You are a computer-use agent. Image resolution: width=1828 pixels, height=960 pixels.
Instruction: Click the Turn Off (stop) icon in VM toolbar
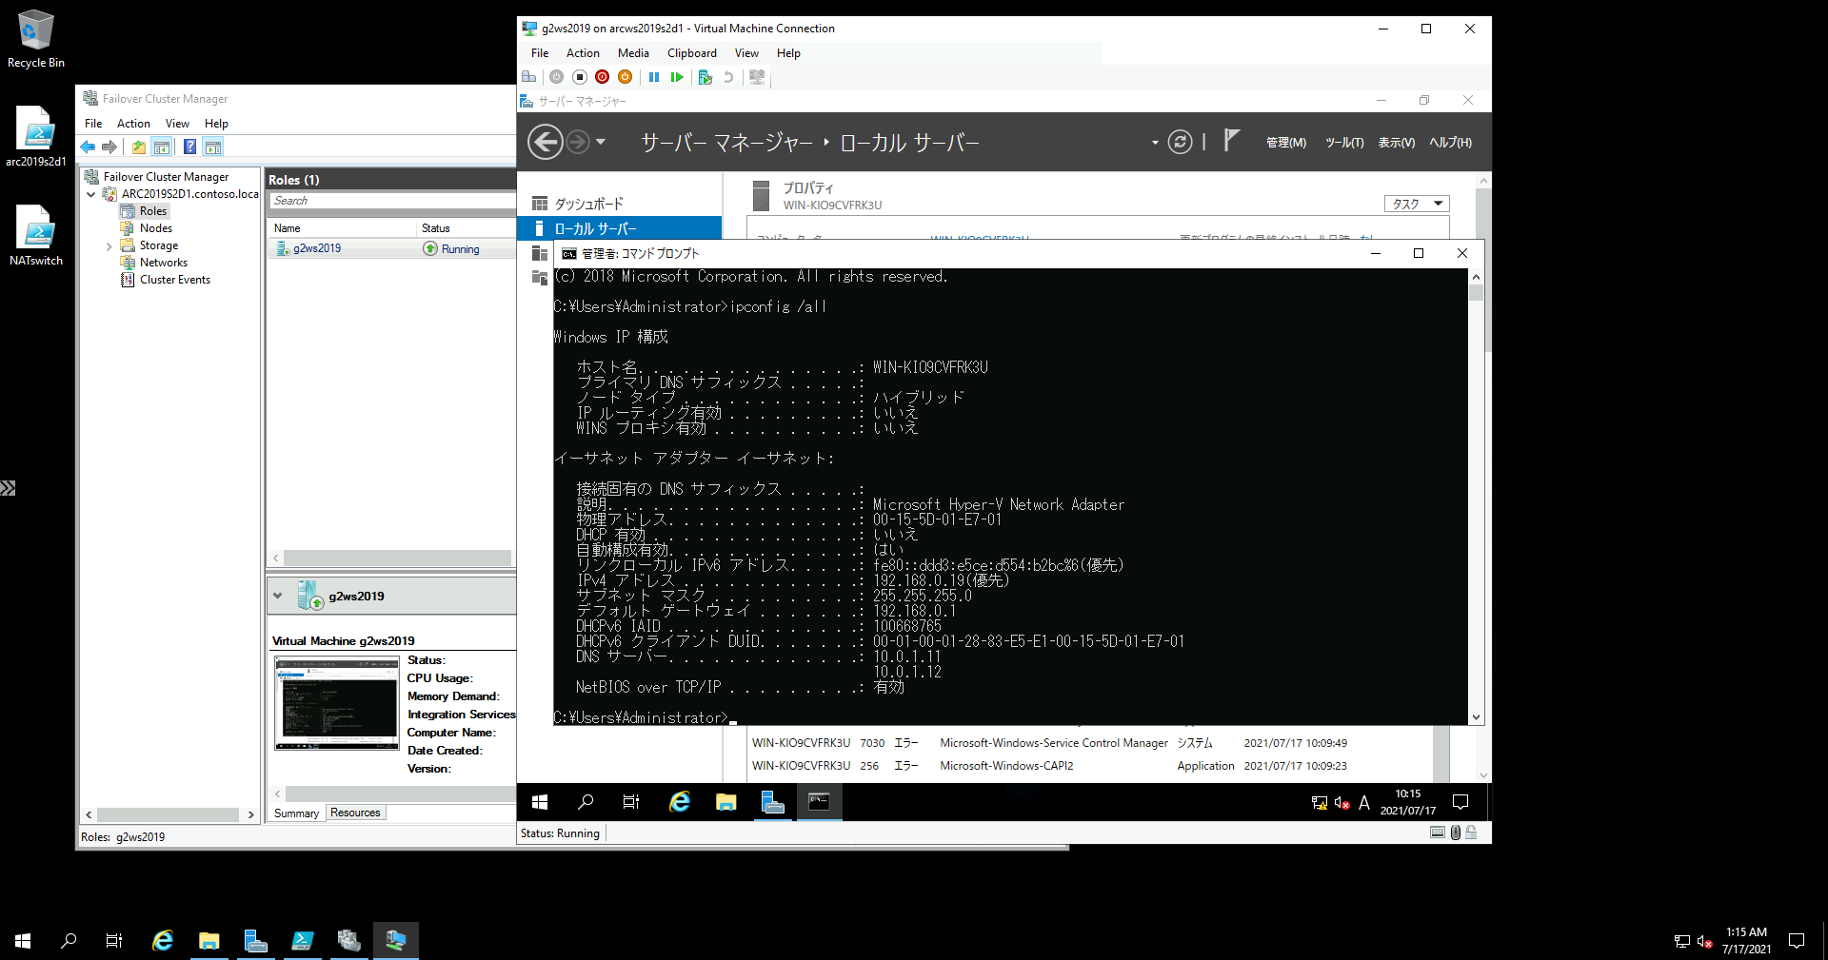pyautogui.click(x=580, y=77)
